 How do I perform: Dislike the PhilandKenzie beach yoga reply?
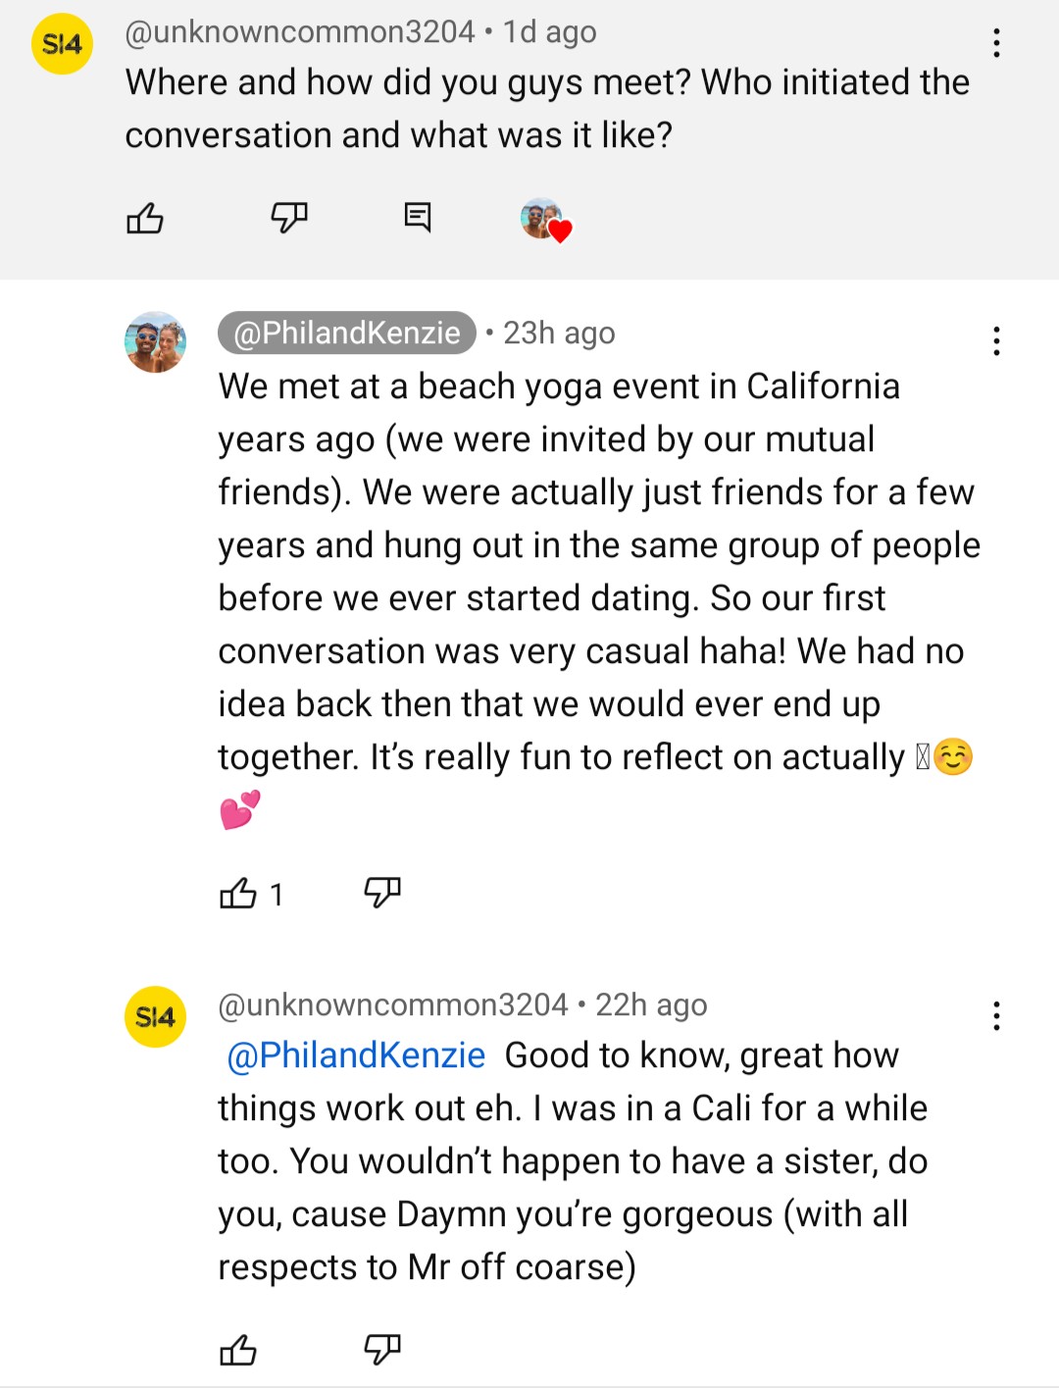coord(382,893)
